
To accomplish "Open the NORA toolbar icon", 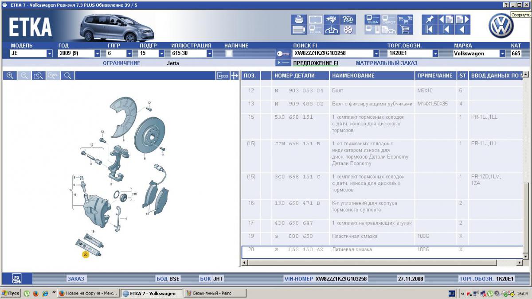I will click(315, 30).
